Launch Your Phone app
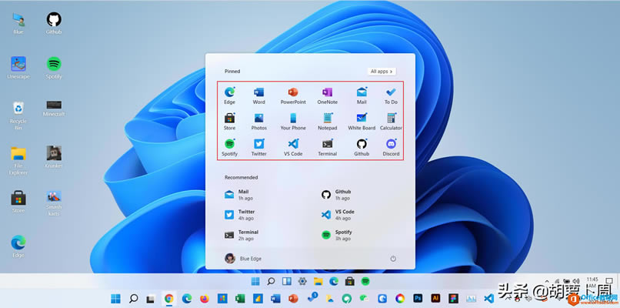620x308 pixels. (x=293, y=122)
